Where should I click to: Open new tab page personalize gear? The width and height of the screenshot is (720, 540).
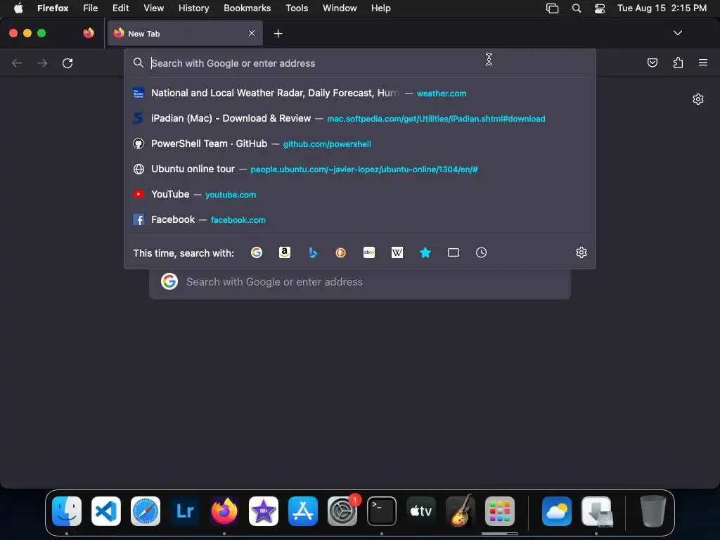coord(698,99)
